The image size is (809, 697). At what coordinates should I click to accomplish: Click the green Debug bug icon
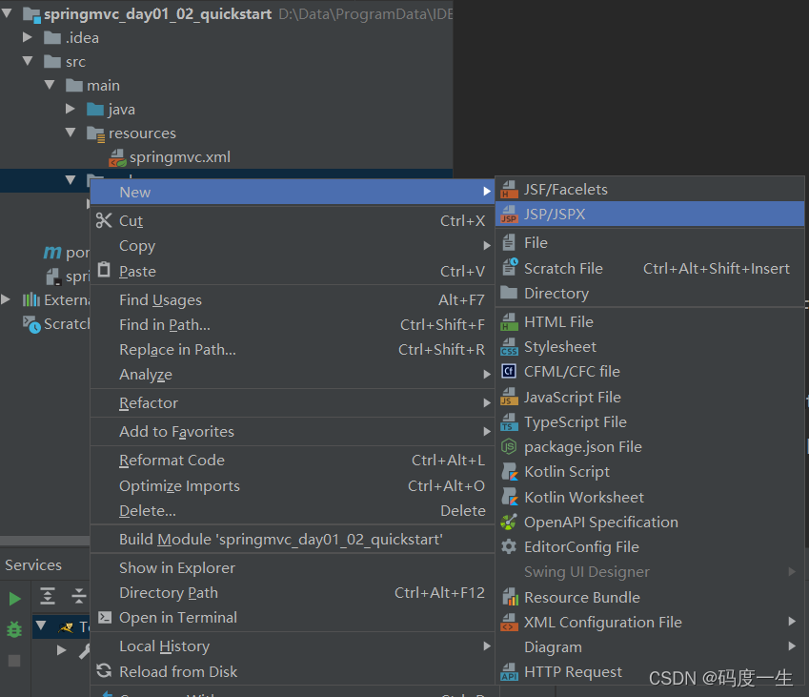[x=14, y=629]
